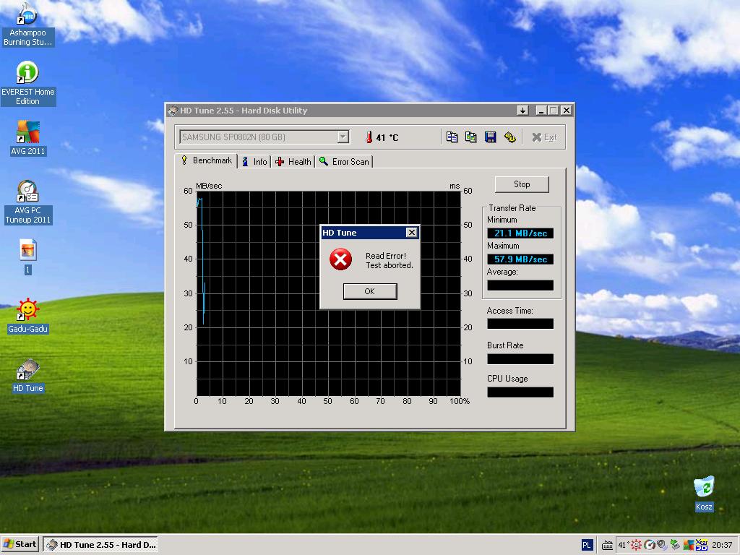
Task: Click the AVG antivirus tray icon
Action: pyautogui.click(x=688, y=545)
